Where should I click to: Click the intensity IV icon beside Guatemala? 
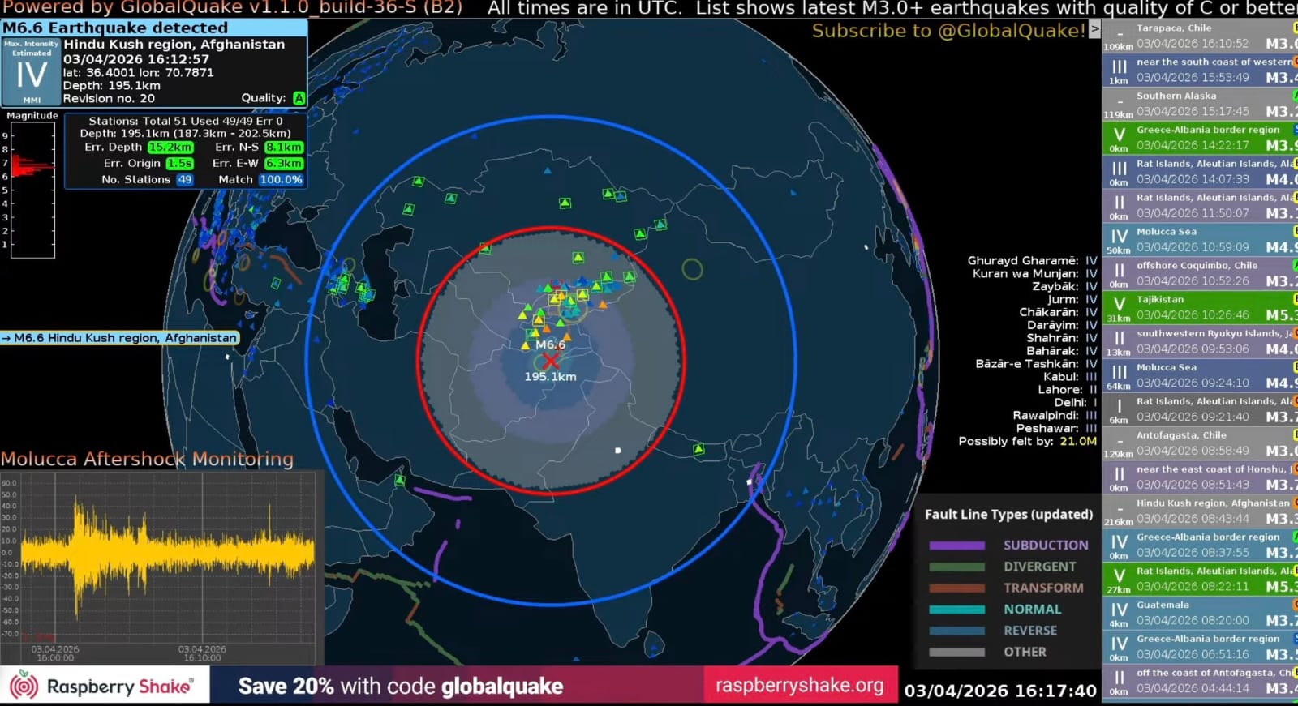click(1119, 610)
